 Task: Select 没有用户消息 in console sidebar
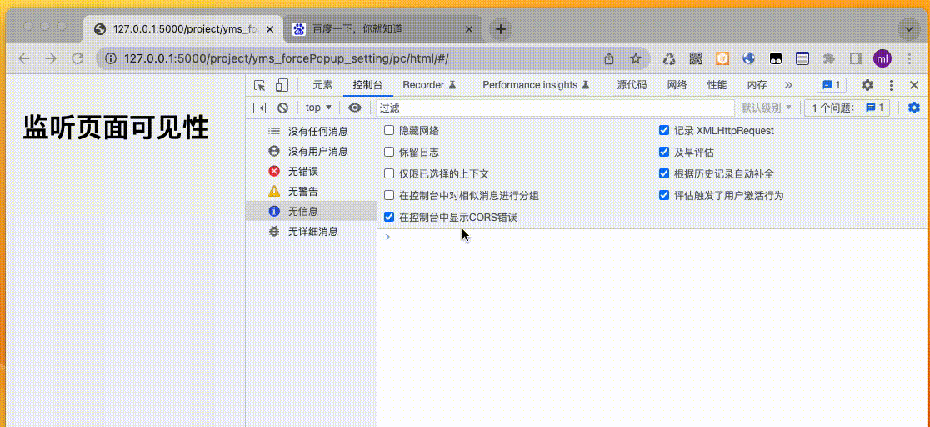312,152
